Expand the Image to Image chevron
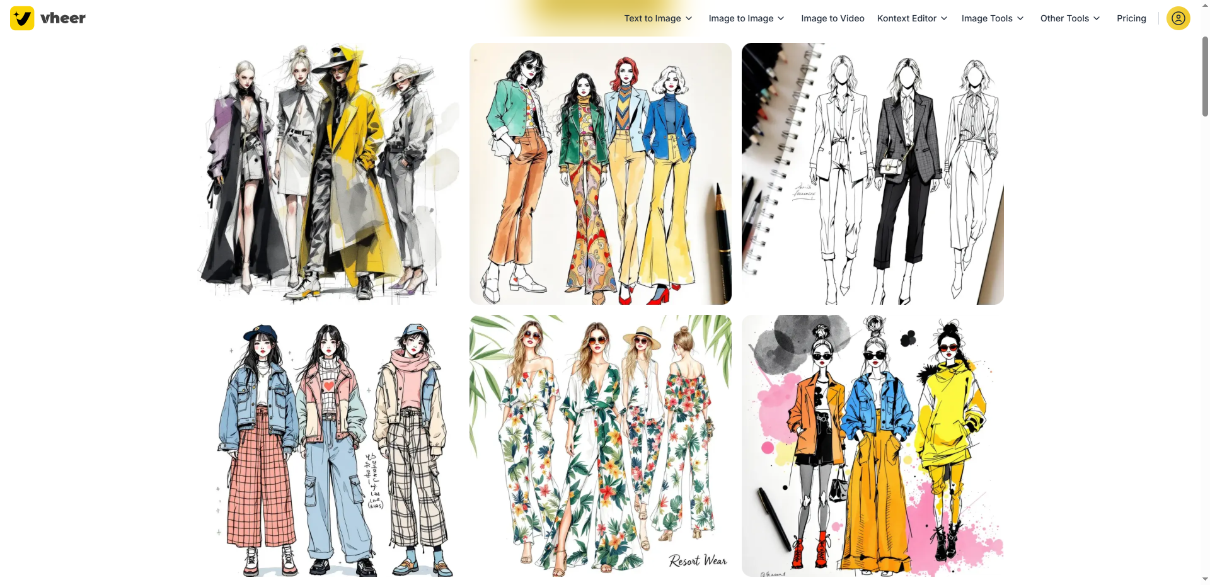Screen dimensions: 1210x585 (781, 18)
